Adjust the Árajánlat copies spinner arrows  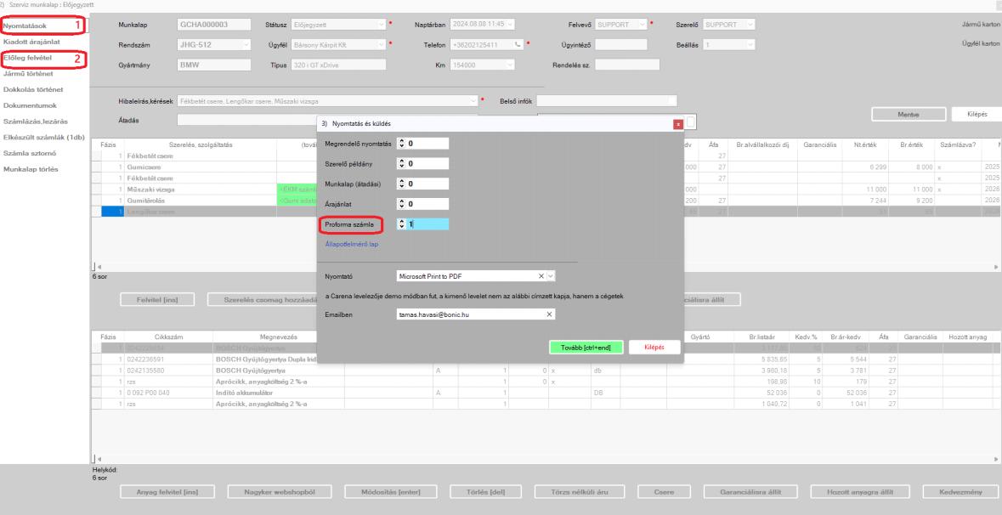(x=402, y=204)
